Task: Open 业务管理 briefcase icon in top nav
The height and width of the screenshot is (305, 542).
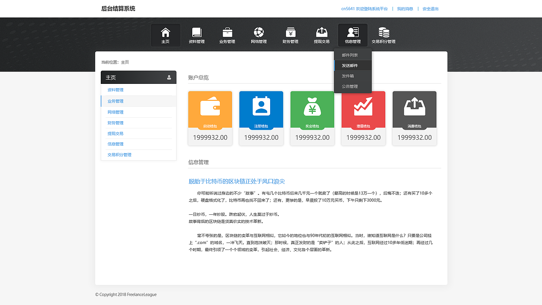Action: pos(227,32)
